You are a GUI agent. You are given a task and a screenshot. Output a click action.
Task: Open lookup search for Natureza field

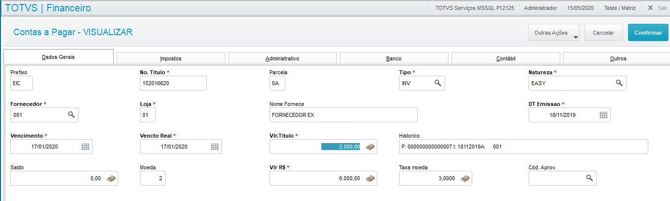(x=619, y=83)
